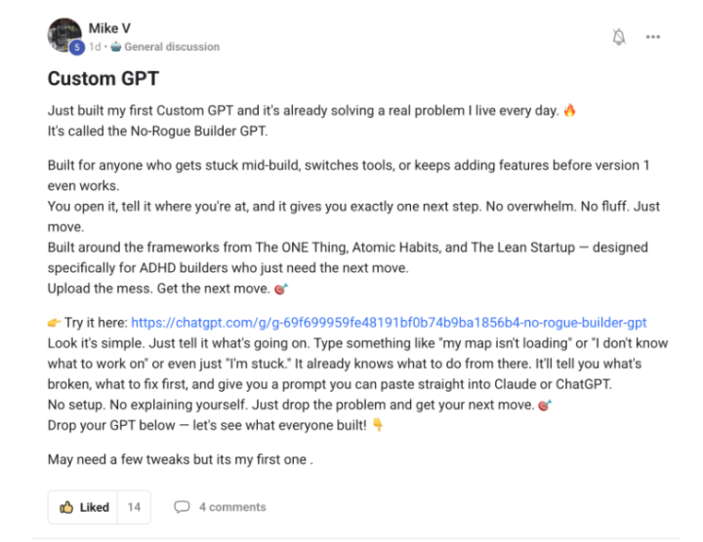
Task: Open the 4 comments link
Action: (x=232, y=507)
